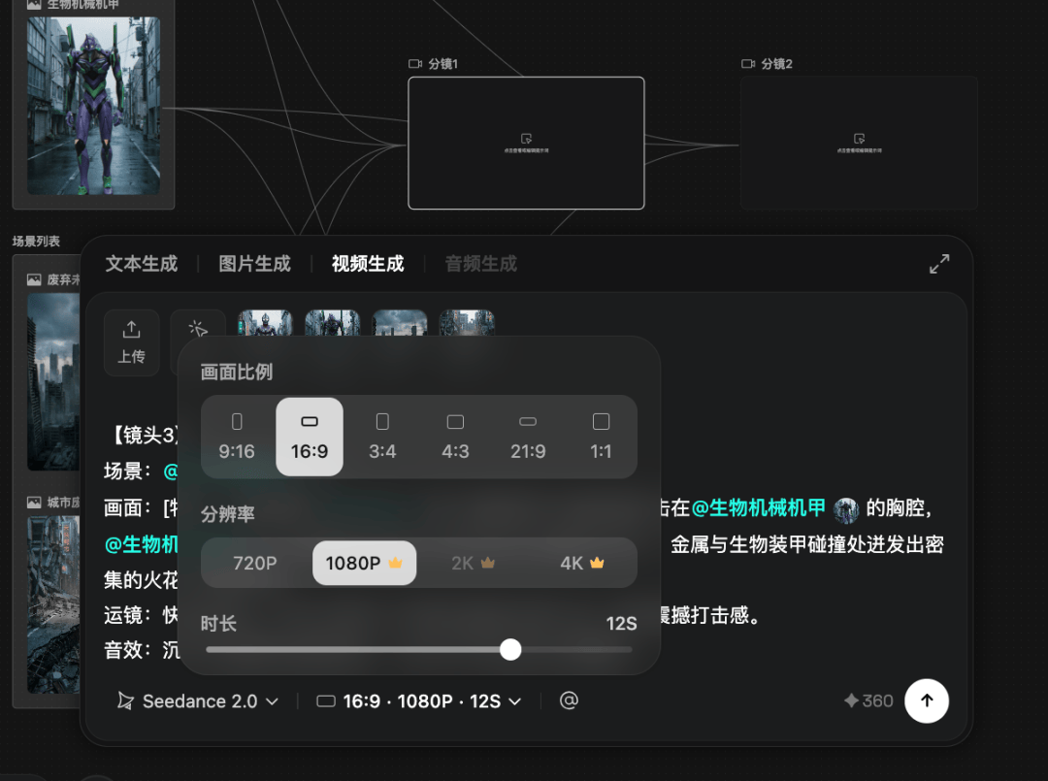Select the fourth reference image thumbnail

tap(467, 323)
